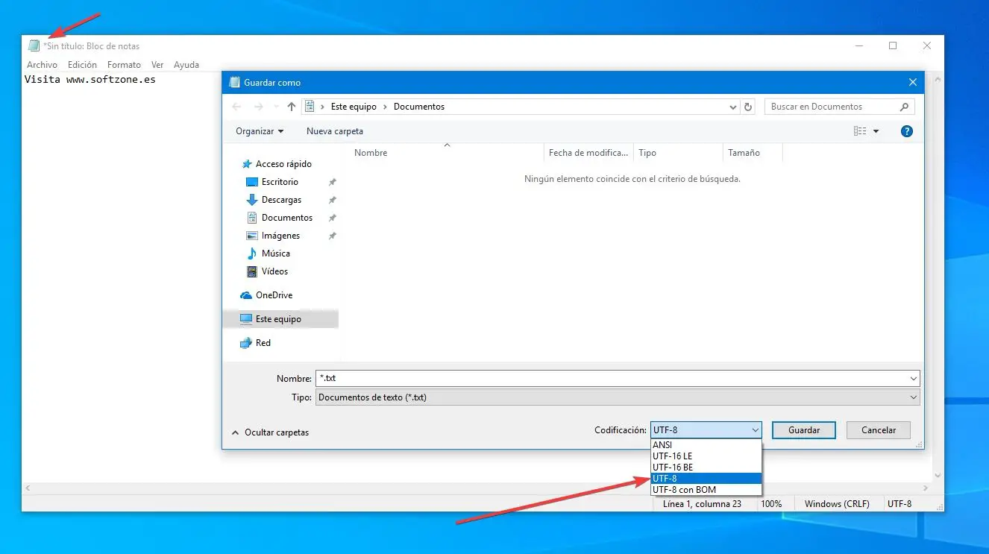Screen dimensions: 989x554
Task: Click the OneDrive cloud icon
Action: pyautogui.click(x=246, y=295)
